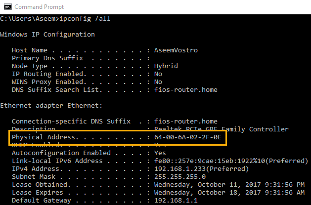This screenshot has height=205, width=311.
Task: Click the Windows IP Configuration heading
Action: [x=47, y=35]
